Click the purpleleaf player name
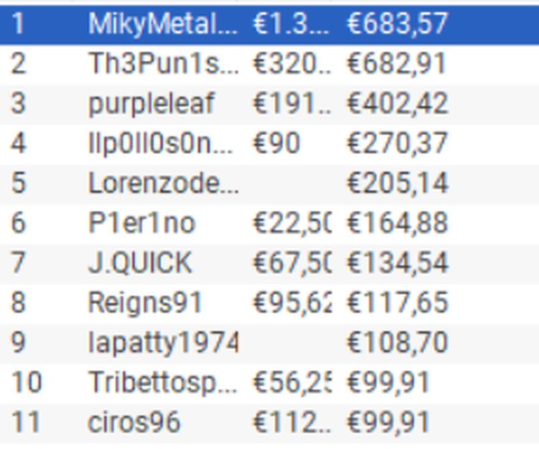 [152, 104]
